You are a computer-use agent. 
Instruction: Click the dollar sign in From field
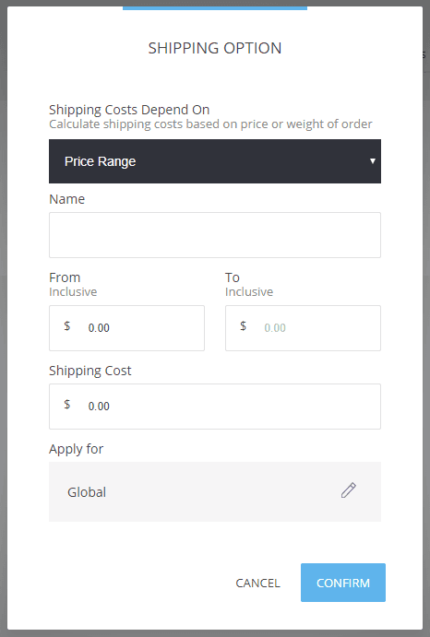click(x=67, y=325)
